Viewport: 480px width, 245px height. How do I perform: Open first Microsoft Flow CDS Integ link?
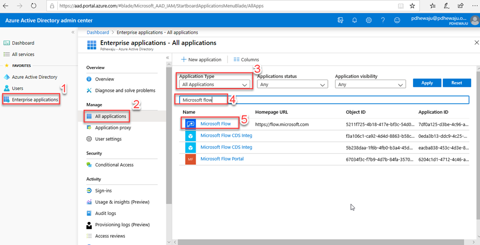226,135
